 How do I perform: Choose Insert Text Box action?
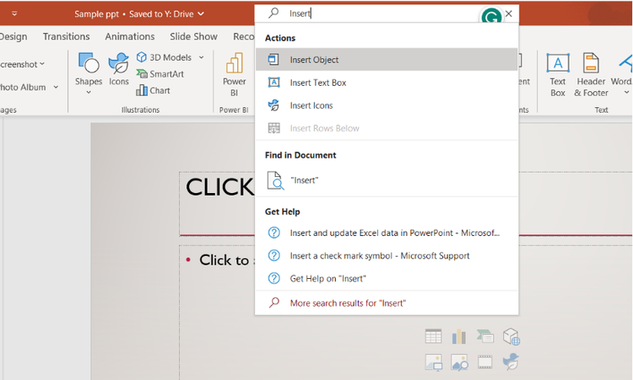click(387, 83)
